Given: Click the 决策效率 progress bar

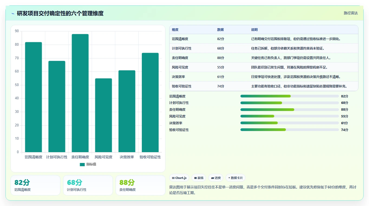Looking at the screenshot, I should (x=290, y=123).
